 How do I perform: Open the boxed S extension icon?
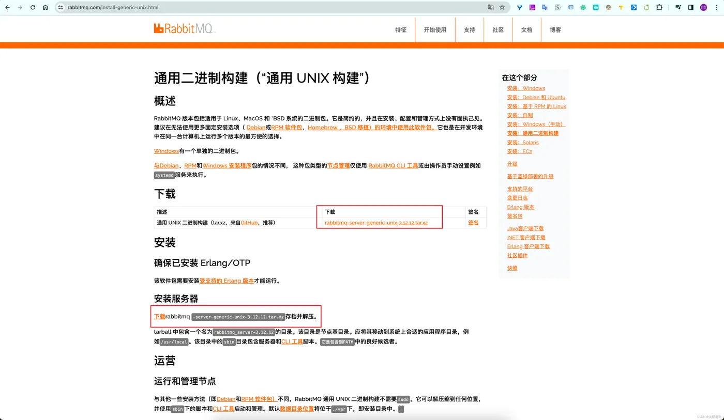(x=557, y=7)
